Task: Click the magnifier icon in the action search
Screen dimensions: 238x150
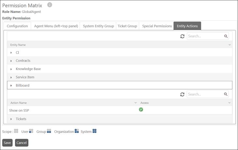Action: point(226,94)
